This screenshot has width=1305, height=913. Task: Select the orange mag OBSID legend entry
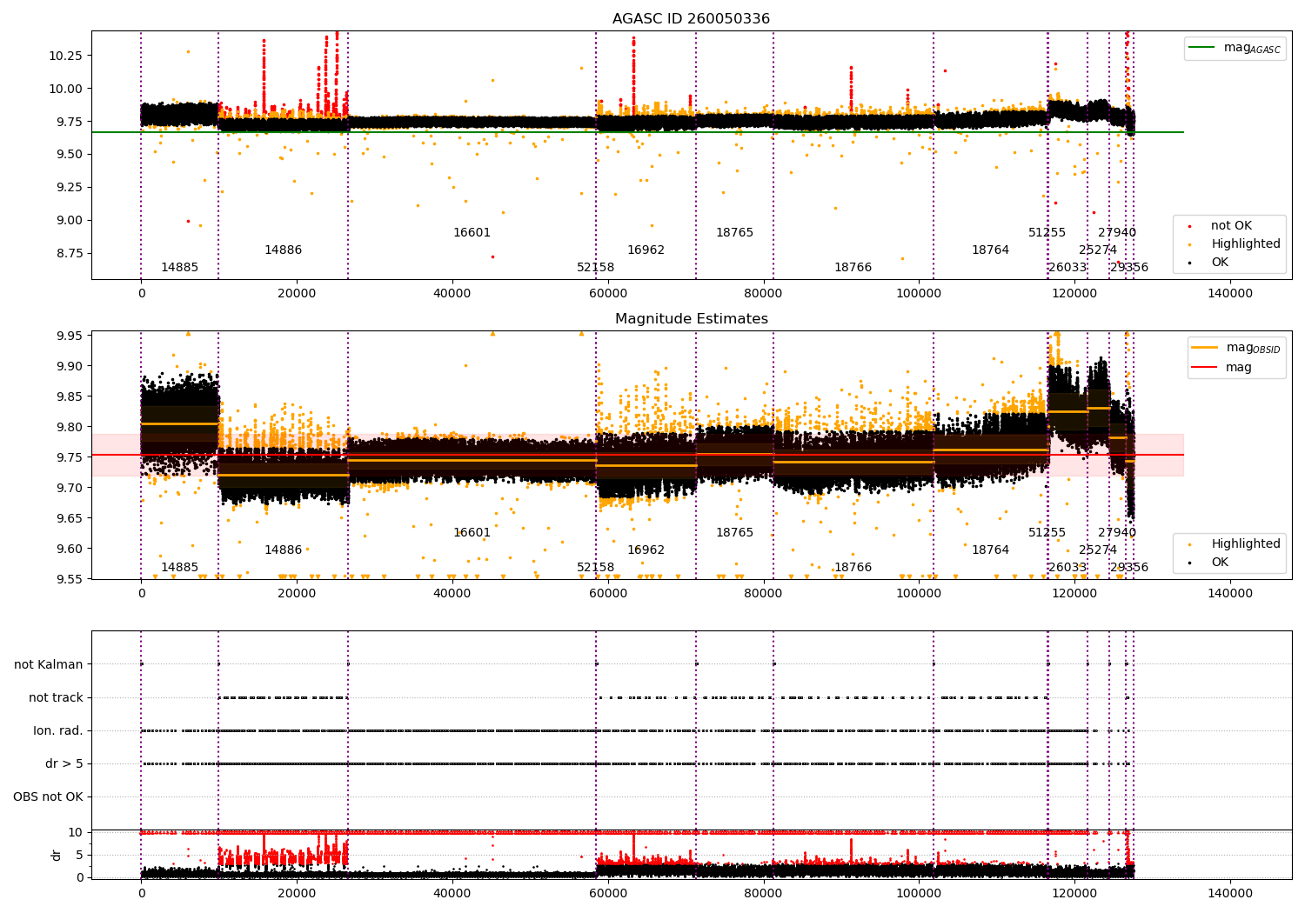point(1235,348)
